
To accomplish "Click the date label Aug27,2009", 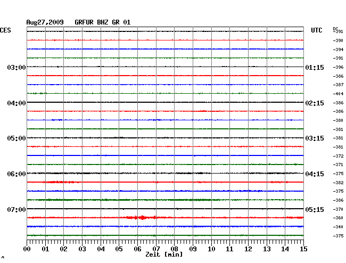I will [x=45, y=22].
